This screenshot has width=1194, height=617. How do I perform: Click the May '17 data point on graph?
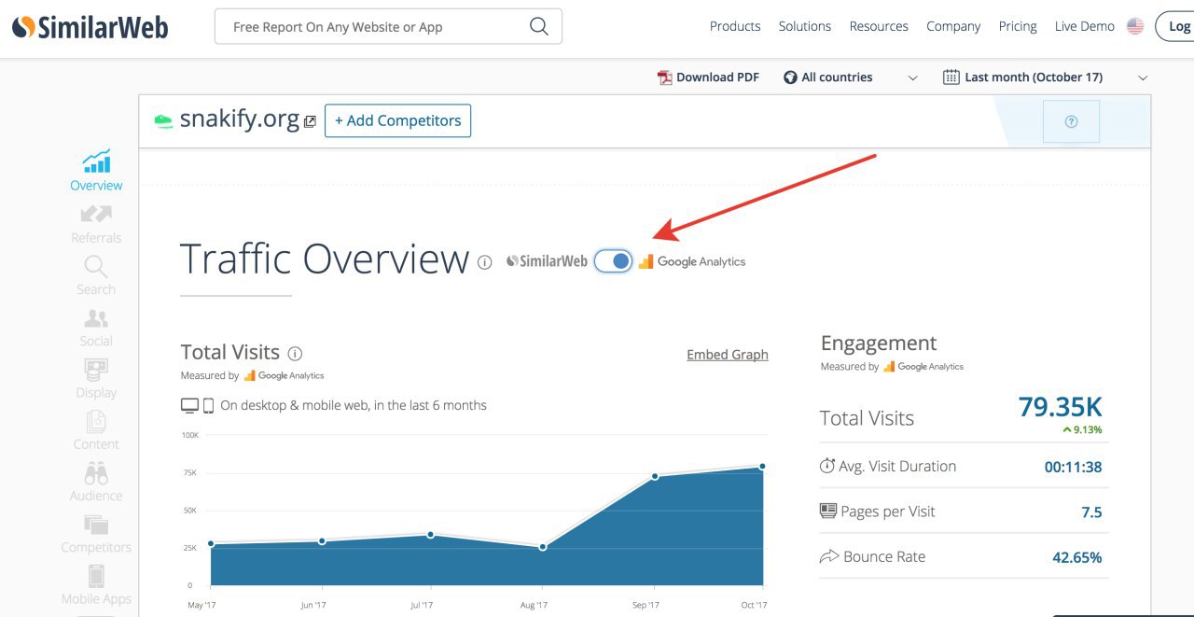point(211,543)
